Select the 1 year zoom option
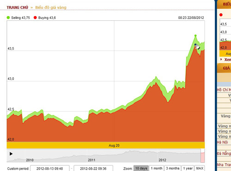This screenshot has width=231, height=171. point(188,168)
